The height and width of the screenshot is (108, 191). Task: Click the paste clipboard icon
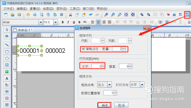(84, 15)
